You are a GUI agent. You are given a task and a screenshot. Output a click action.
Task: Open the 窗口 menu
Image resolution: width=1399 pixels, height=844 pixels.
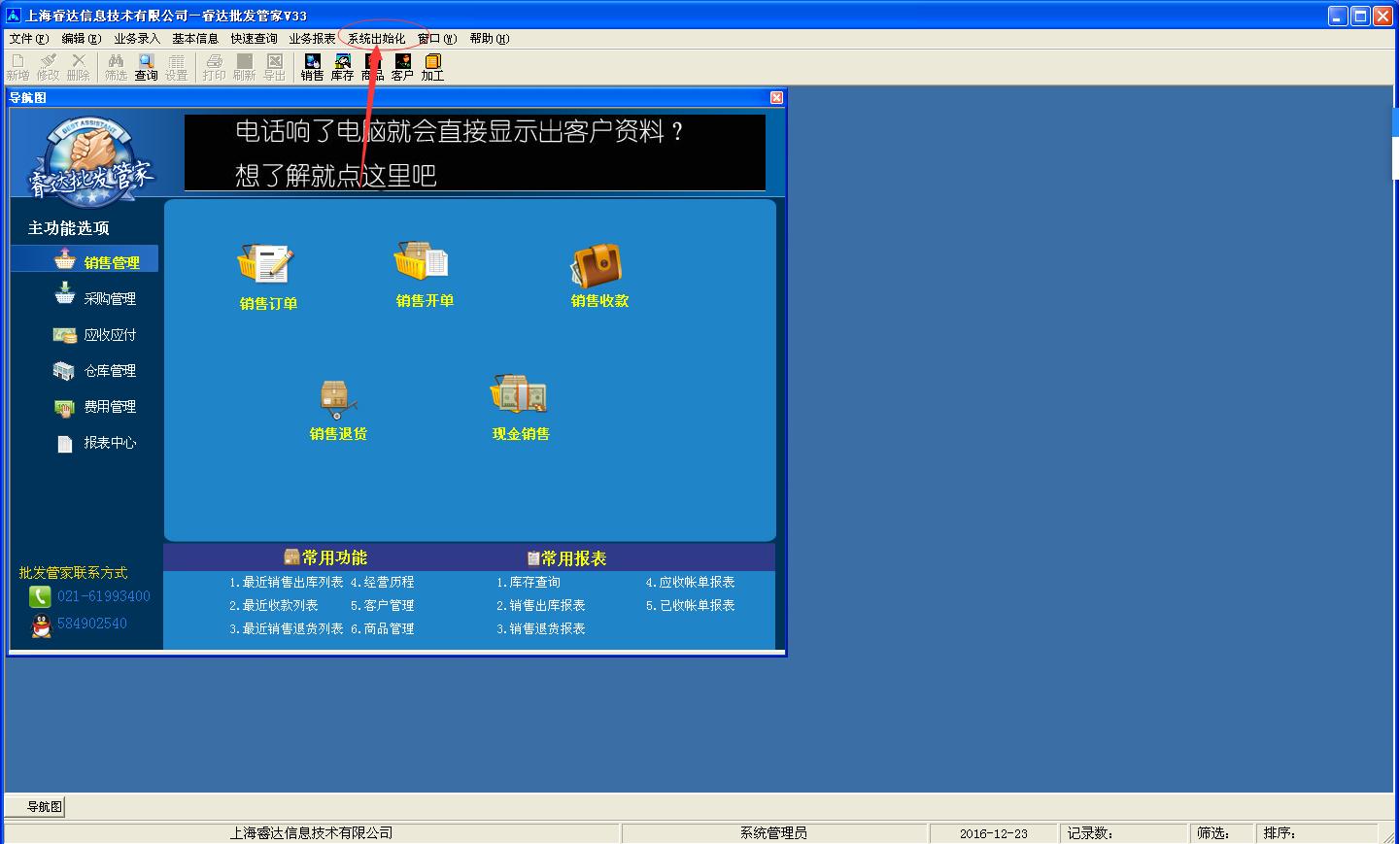click(x=437, y=39)
